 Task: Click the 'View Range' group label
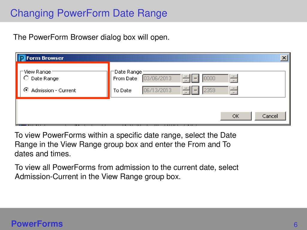pyautogui.click(x=37, y=72)
